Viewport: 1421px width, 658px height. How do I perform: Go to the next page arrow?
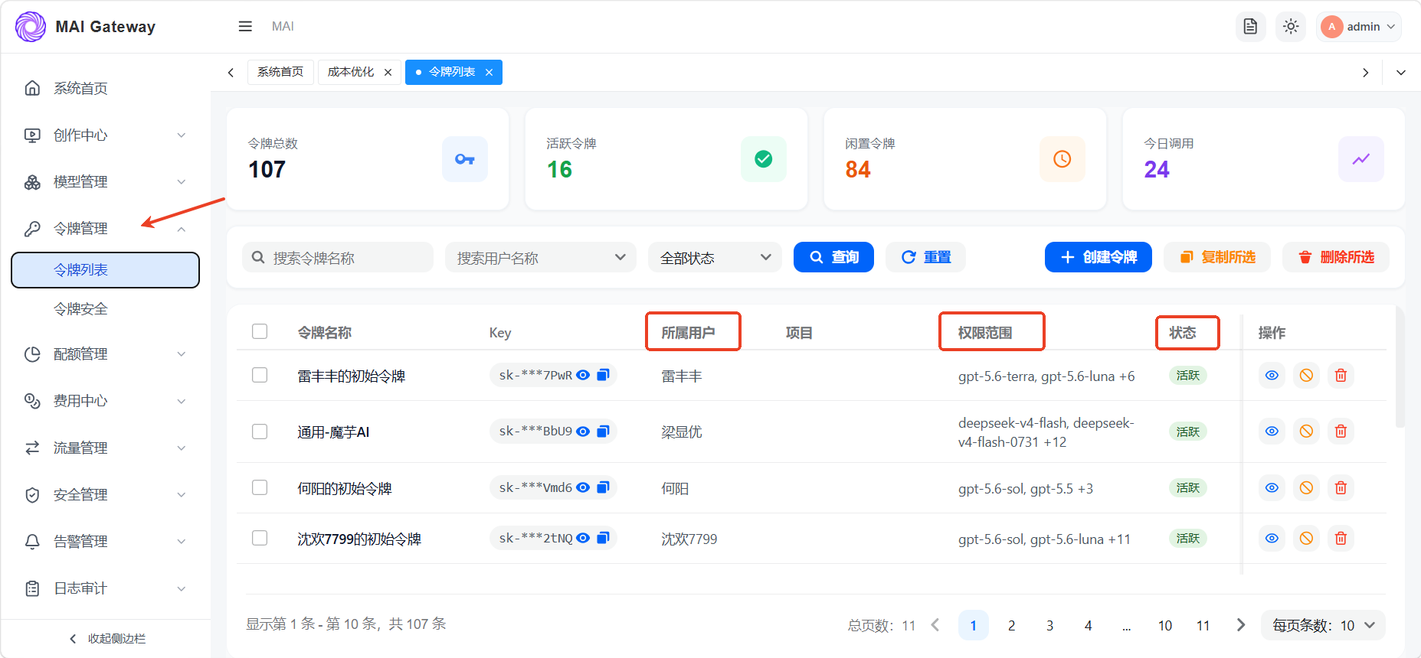coord(1241,625)
